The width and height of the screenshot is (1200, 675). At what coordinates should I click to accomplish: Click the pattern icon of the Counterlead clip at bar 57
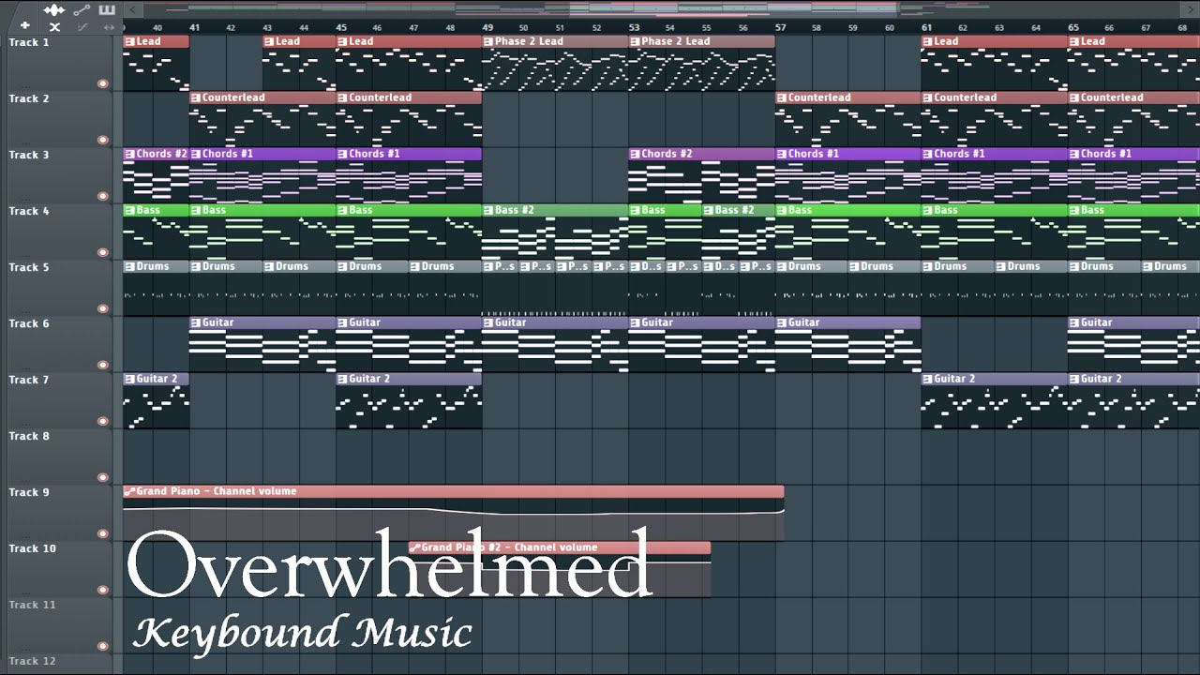click(781, 97)
